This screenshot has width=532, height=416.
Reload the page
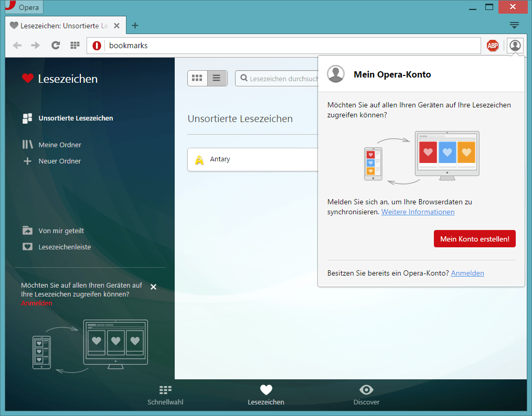click(x=56, y=46)
